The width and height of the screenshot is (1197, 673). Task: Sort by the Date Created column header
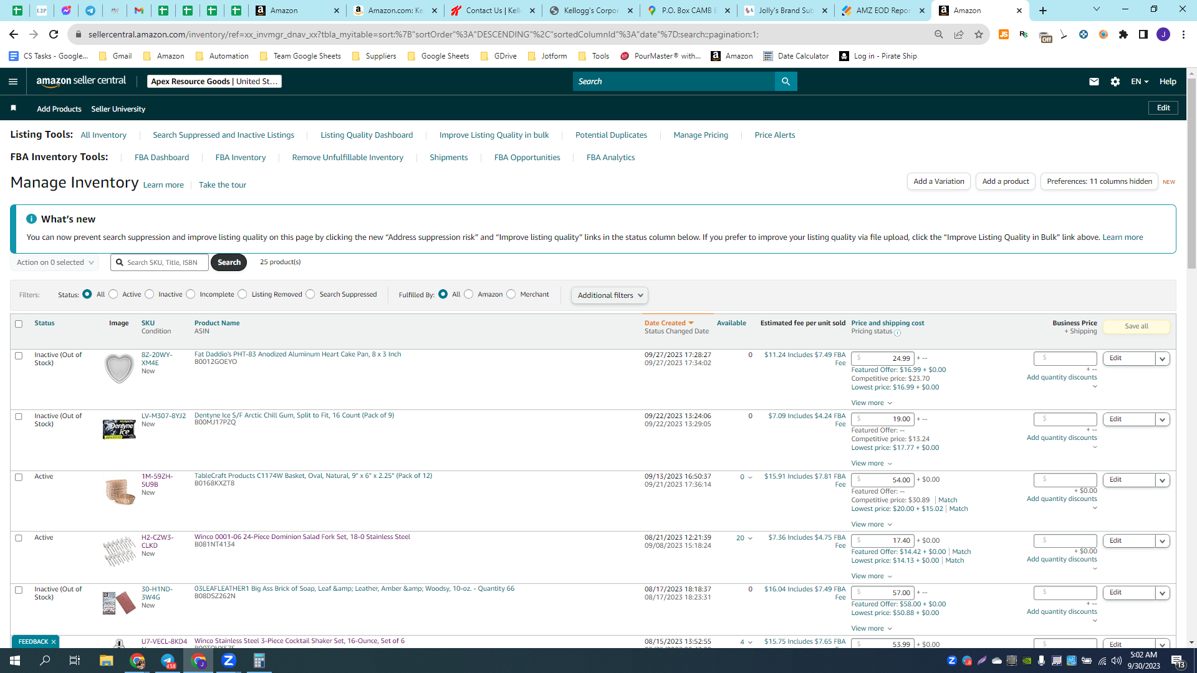click(669, 323)
